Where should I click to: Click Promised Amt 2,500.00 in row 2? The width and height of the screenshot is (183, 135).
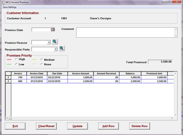pos(154,81)
